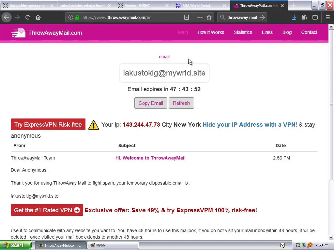This screenshot has width=334, height=250.
Task: Open the Statistics page
Action: point(243,32)
